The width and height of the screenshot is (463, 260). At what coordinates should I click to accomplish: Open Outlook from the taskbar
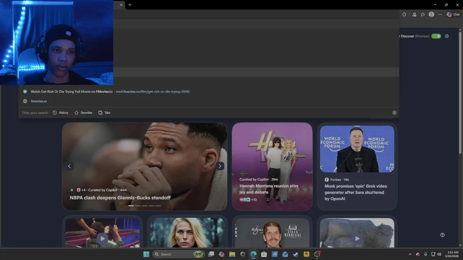tap(285, 254)
